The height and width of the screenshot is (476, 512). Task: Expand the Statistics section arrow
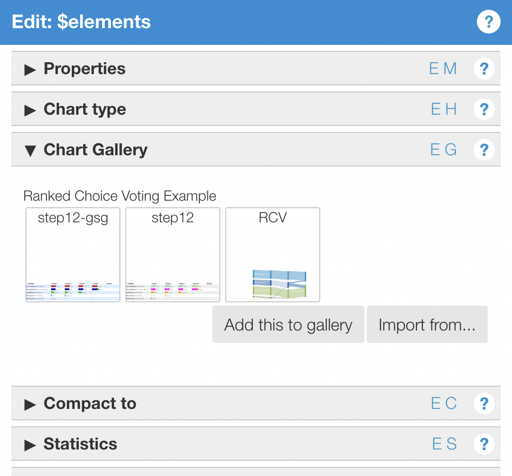(x=30, y=445)
